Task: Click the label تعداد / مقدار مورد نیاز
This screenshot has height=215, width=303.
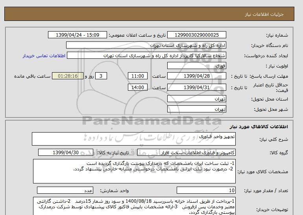Action: [x=266, y=191]
